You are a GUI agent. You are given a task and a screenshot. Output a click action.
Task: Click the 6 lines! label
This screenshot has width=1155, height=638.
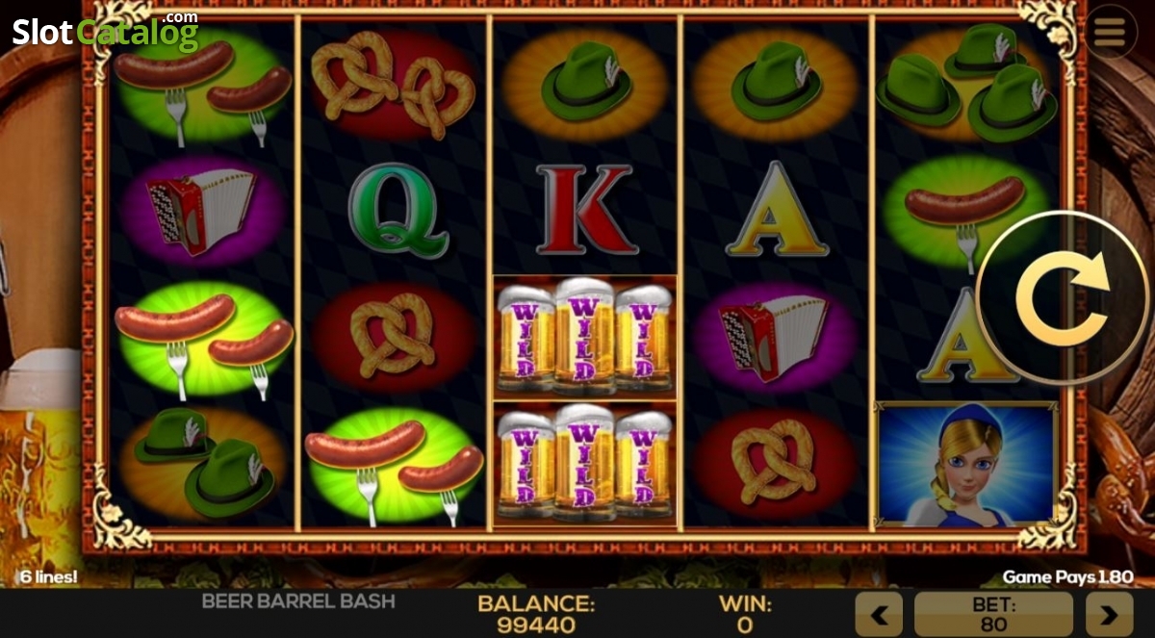click(47, 578)
